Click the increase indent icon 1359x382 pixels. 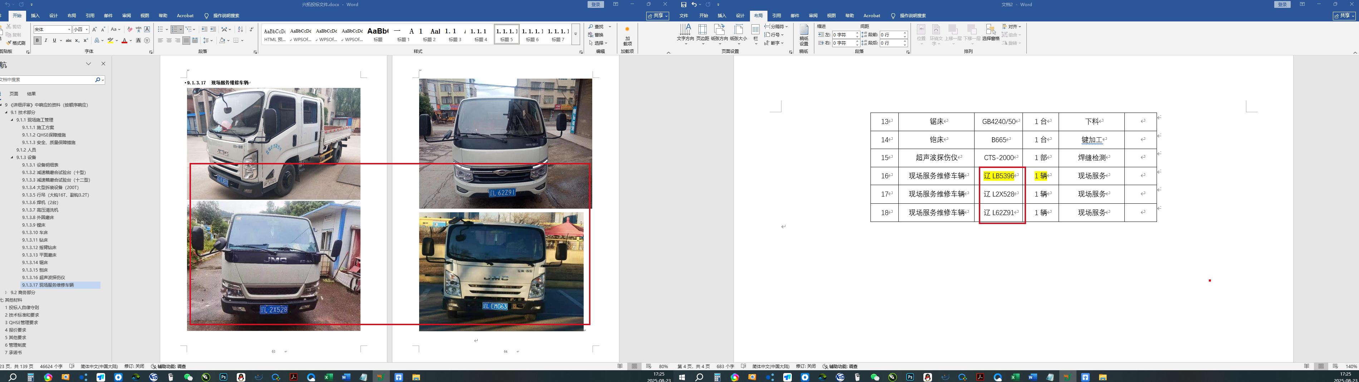213,30
